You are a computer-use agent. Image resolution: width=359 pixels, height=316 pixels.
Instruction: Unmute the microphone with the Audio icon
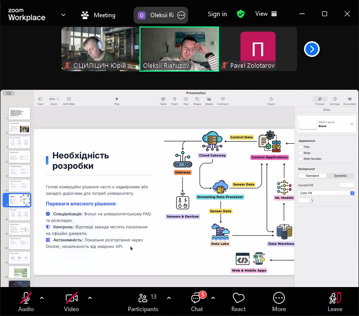click(x=26, y=301)
